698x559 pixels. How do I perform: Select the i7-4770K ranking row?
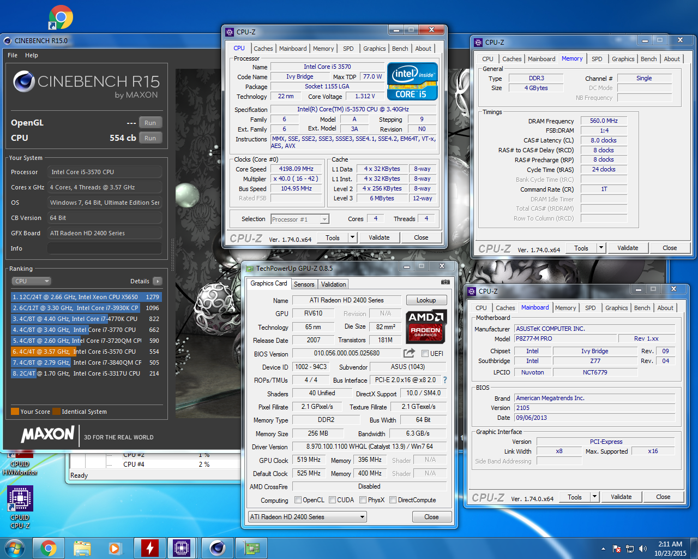[86, 319]
